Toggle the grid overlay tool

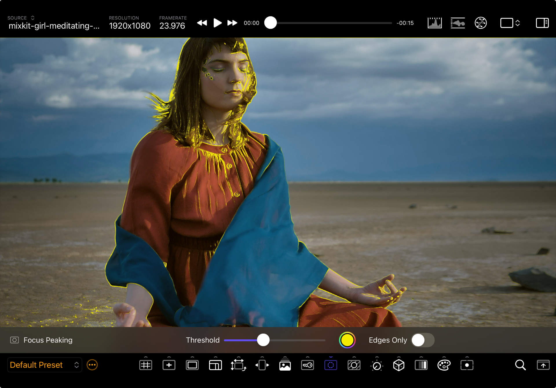coord(146,365)
